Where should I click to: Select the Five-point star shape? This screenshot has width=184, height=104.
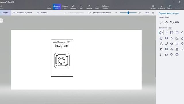coord(172,44)
